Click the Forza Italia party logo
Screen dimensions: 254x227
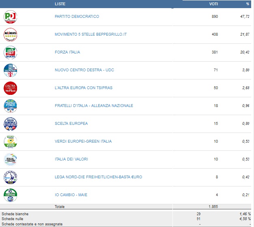tap(11, 52)
